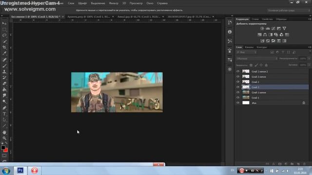Add a Threshold adjustment

273,41
